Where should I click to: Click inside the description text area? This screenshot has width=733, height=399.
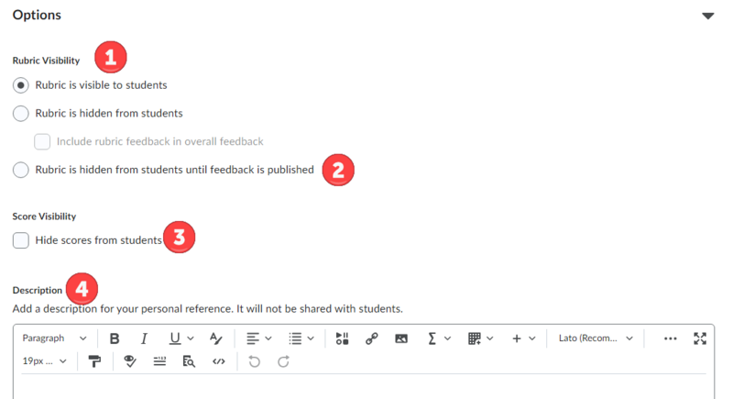(x=366, y=386)
